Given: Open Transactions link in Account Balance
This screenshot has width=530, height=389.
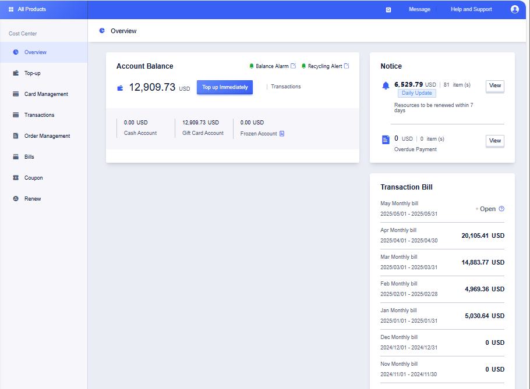Looking at the screenshot, I should pyautogui.click(x=285, y=87).
